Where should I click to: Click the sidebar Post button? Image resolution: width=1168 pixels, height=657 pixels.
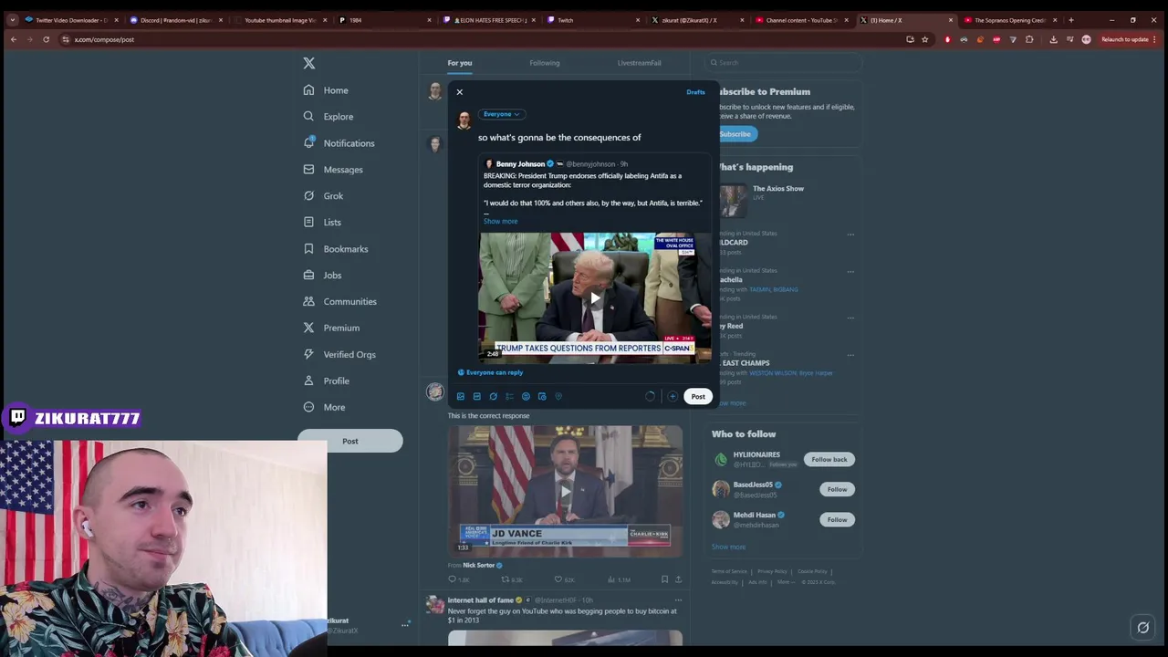[x=350, y=441]
